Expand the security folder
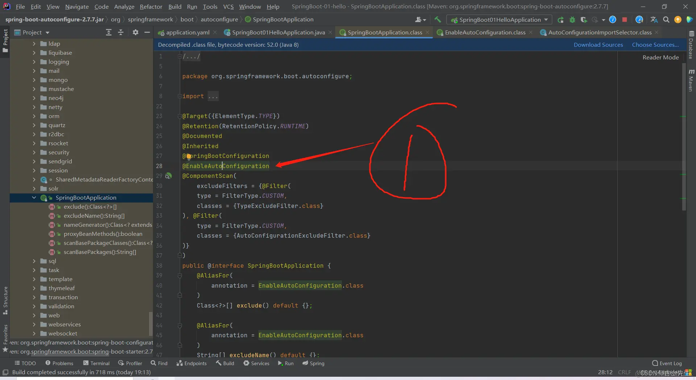This screenshot has width=696, height=380. point(34,152)
